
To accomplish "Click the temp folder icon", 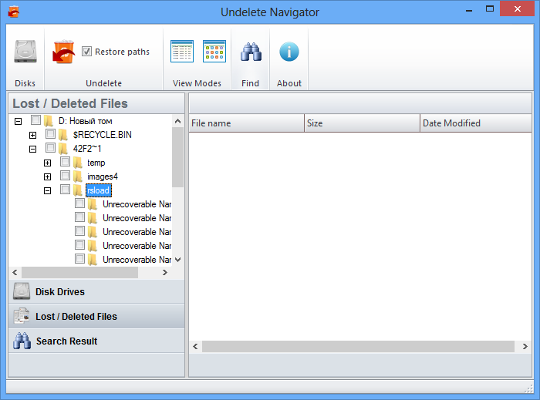I will pyautogui.click(x=78, y=163).
